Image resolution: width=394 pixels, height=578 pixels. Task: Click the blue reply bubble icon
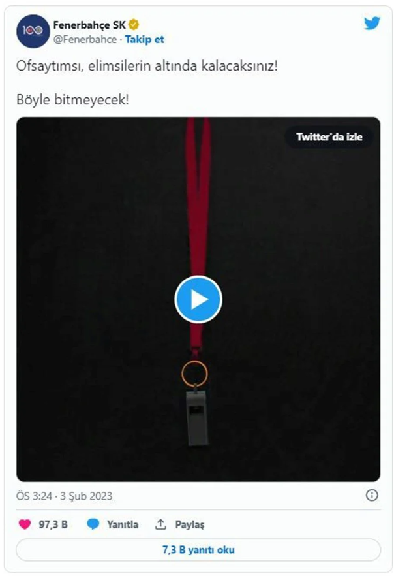pyautogui.click(x=93, y=524)
